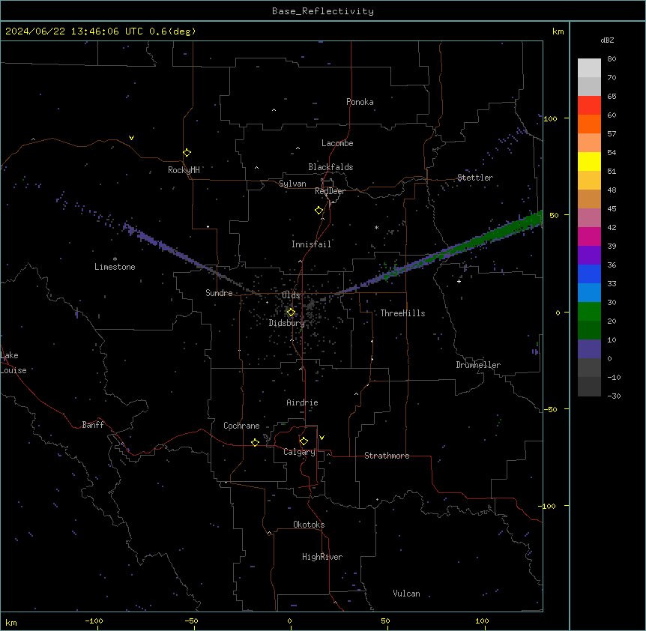Viewport: 646px width, 631px height.
Task: Select the white plus marker northwest of Drumheller
Action: 459,281
